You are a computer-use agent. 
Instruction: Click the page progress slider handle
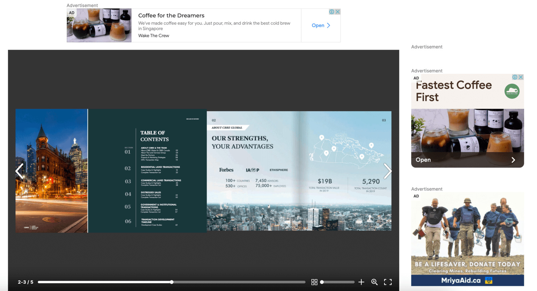point(172,282)
